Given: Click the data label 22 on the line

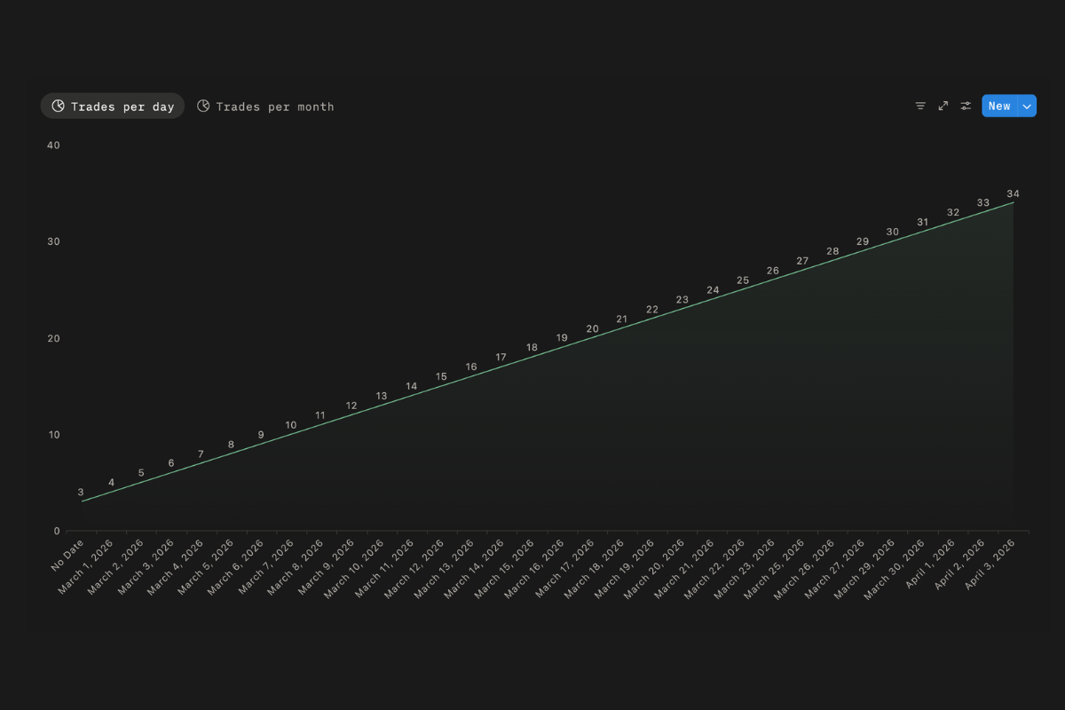Looking at the screenshot, I should pyautogui.click(x=652, y=310).
